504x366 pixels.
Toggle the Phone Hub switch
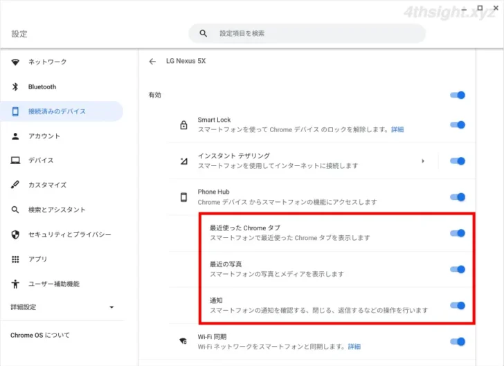(458, 197)
